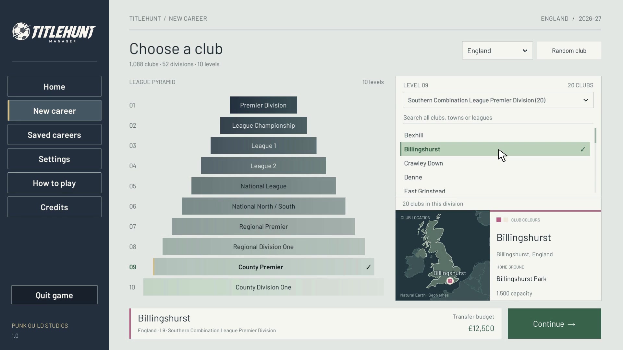623x350 pixels.
Task: Click the Billingshurst map location marker
Action: (450, 281)
